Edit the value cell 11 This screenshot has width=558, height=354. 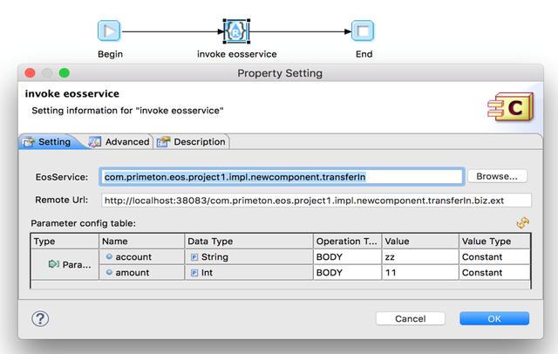[x=420, y=273]
